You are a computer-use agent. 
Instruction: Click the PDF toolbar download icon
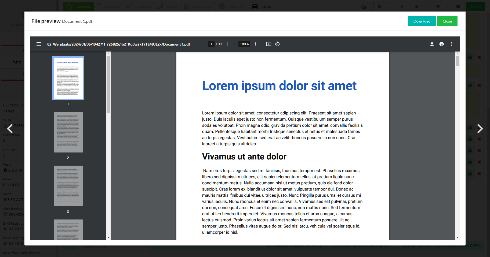tap(432, 44)
